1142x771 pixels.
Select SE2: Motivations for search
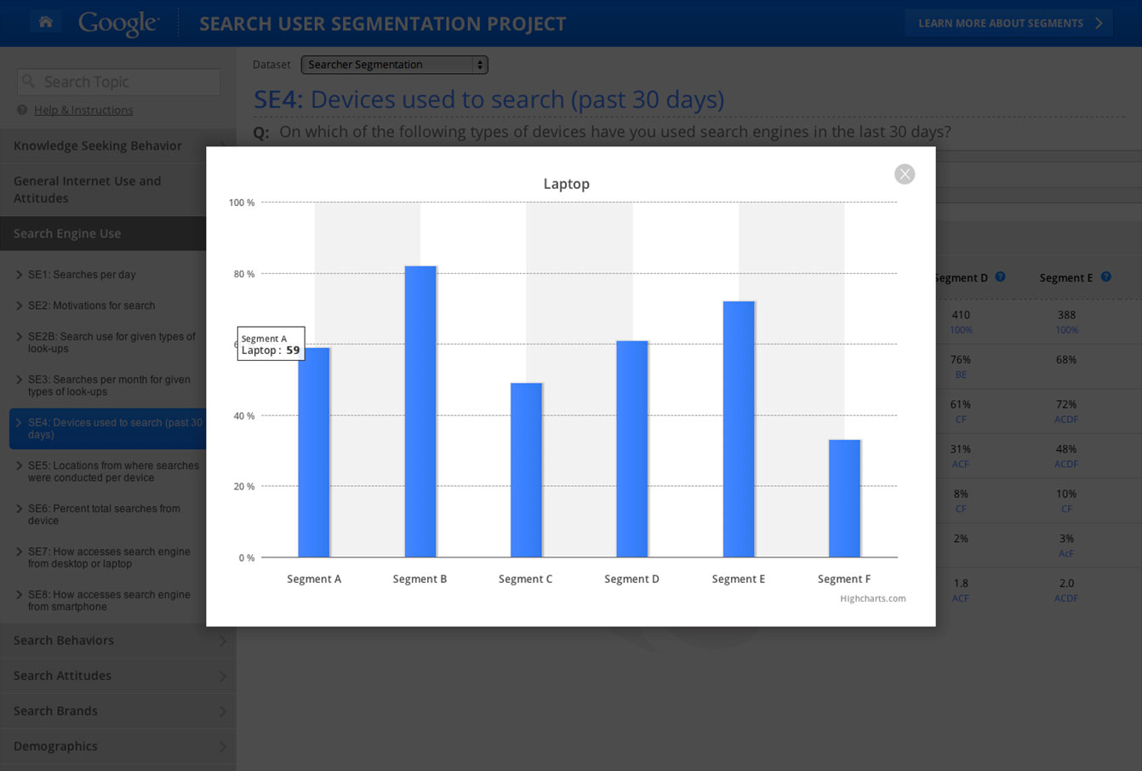91,306
